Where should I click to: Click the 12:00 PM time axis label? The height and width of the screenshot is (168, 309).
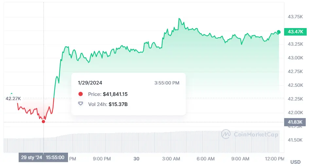pos(275,159)
